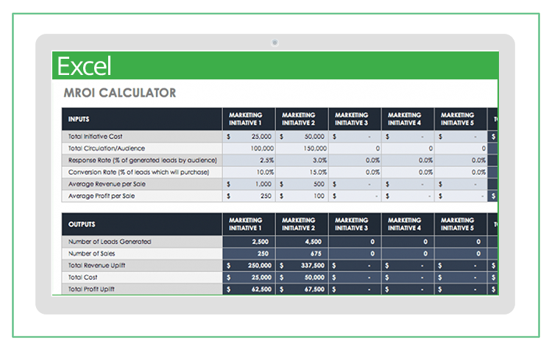The image size is (549, 352).
Task: Select Initiative 1 Average Revenue per Sale cell
Action: (249, 184)
